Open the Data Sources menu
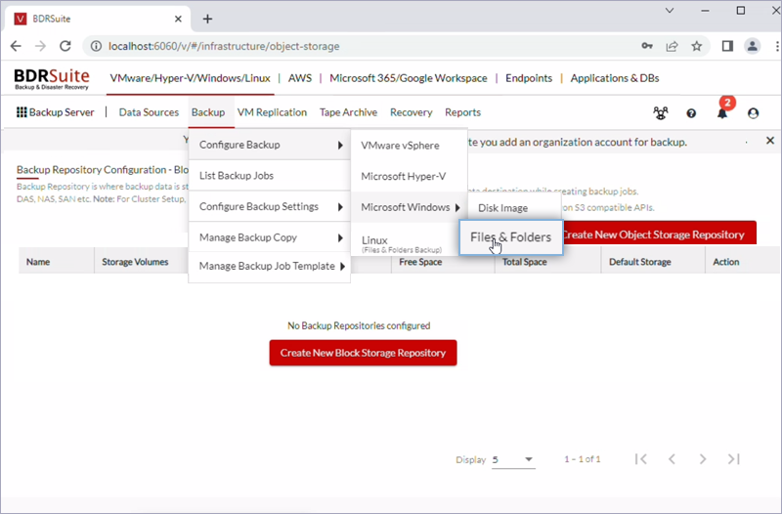This screenshot has height=514, width=782. point(149,112)
